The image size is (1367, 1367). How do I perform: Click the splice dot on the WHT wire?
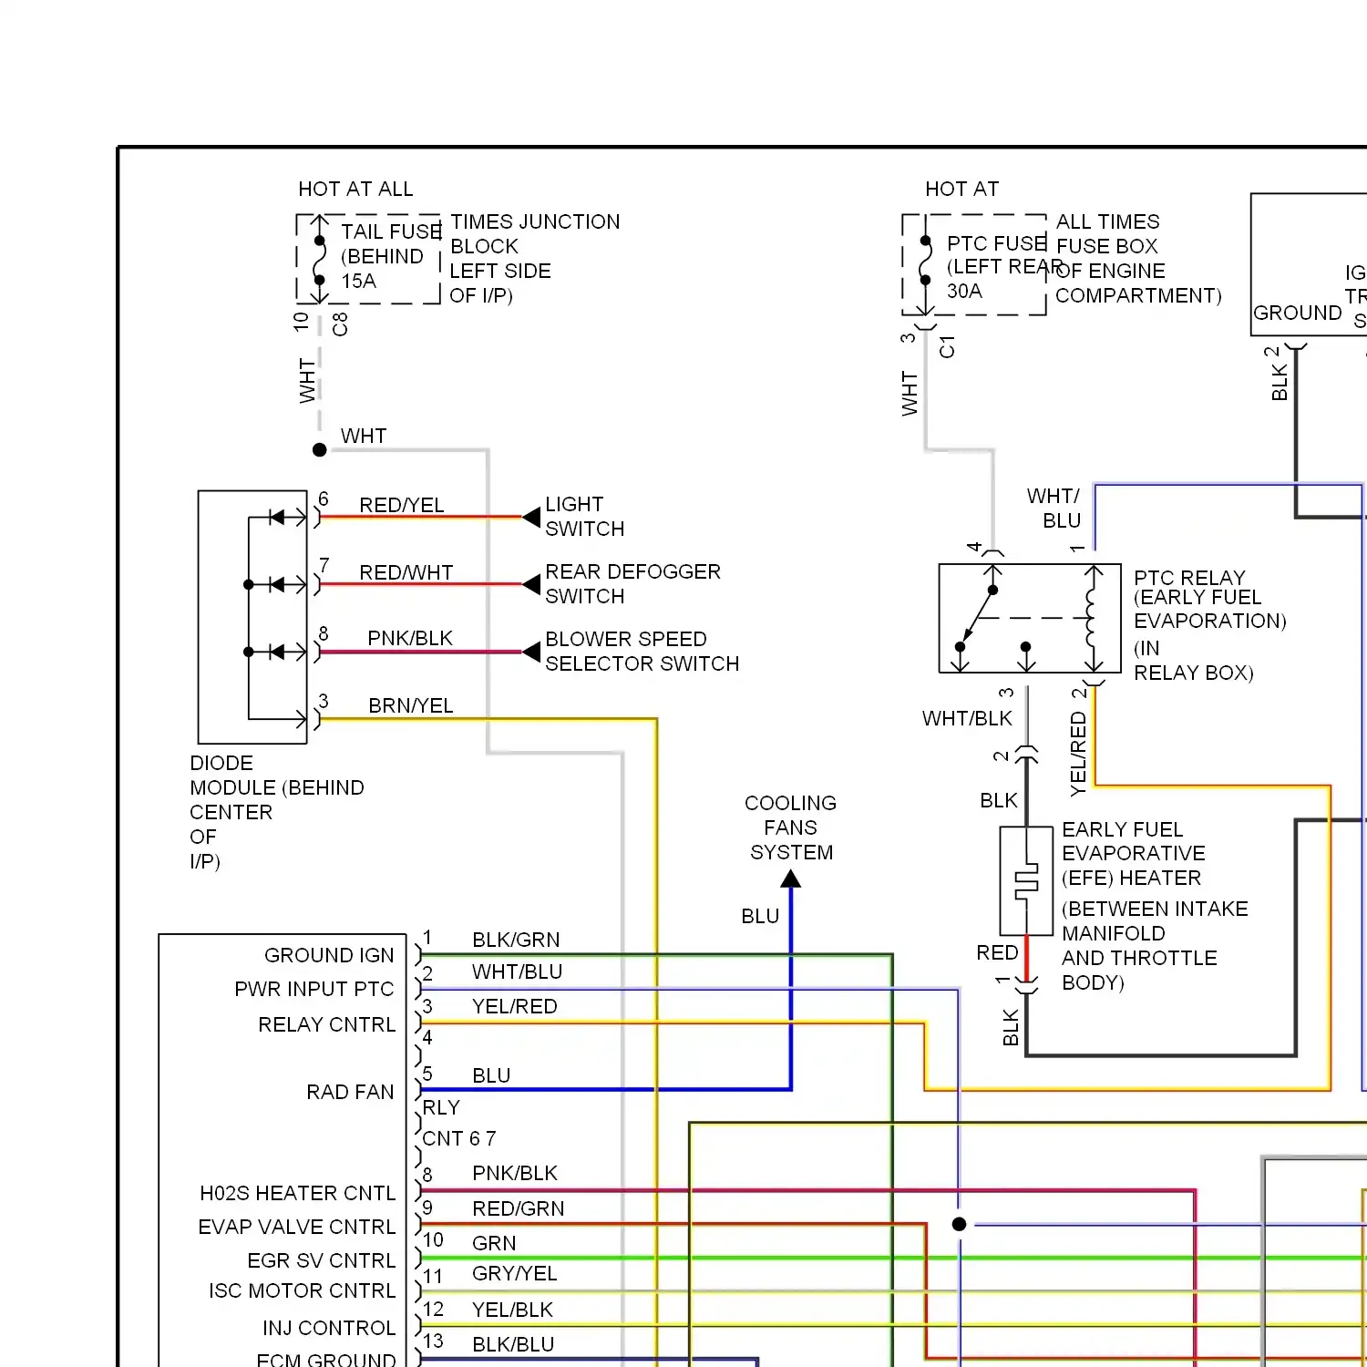tap(320, 449)
